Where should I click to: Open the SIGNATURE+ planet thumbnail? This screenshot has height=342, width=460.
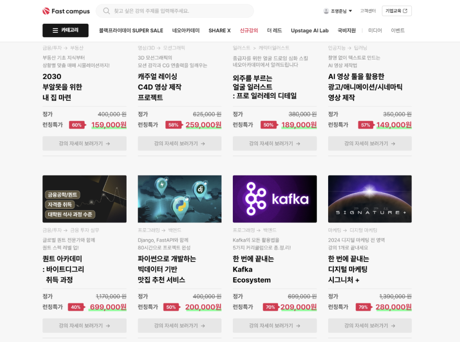coord(370,199)
